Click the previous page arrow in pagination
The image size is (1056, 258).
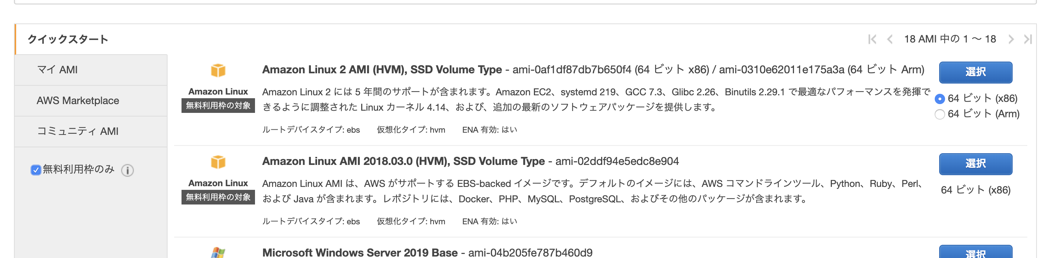point(890,39)
